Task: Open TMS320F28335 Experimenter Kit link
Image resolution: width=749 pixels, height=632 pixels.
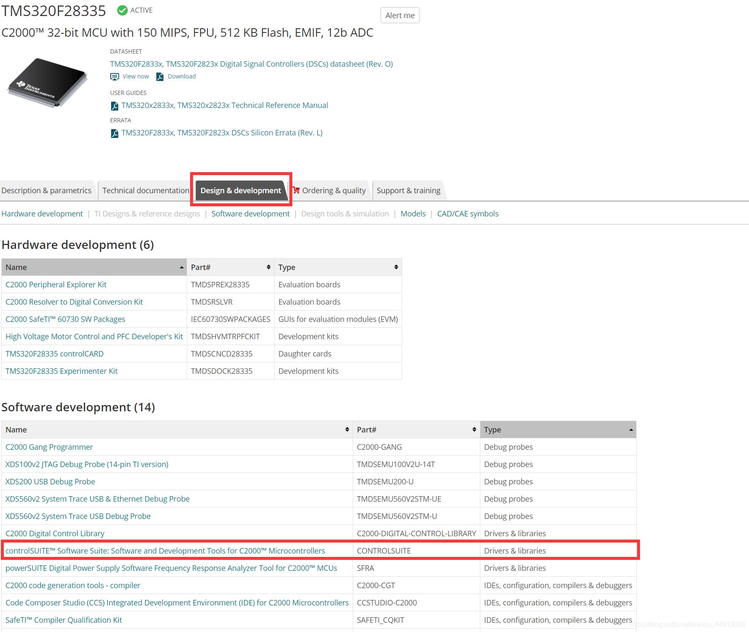Action: 62,371
